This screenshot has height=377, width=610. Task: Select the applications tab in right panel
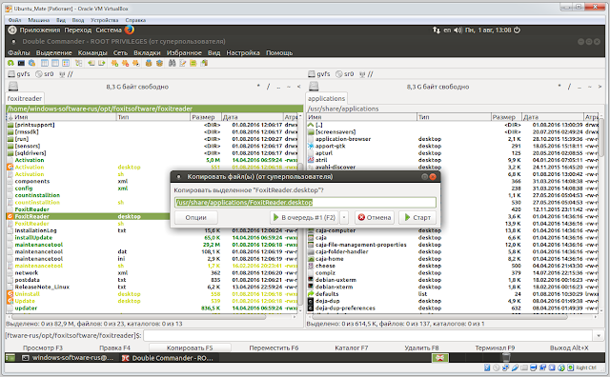326,99
